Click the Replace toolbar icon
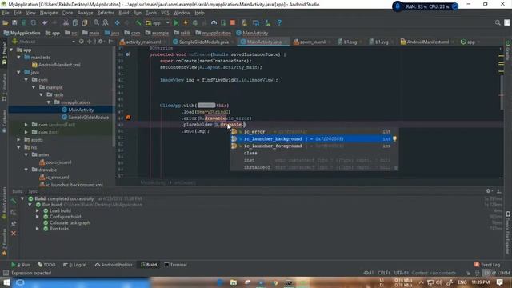 click(106, 23)
